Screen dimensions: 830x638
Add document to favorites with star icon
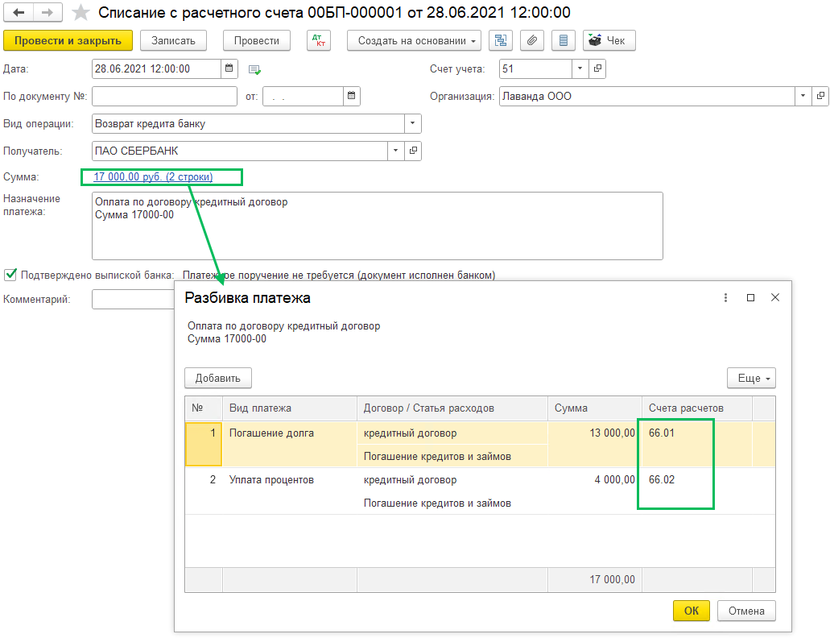[x=81, y=13]
